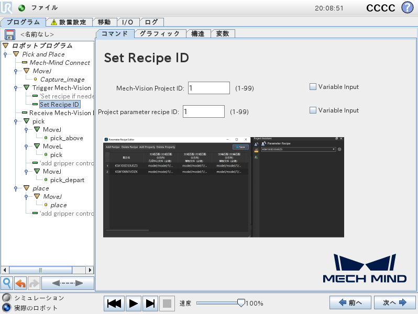
Task: Click the 前へ previous button
Action: pyautogui.click(x=350, y=302)
